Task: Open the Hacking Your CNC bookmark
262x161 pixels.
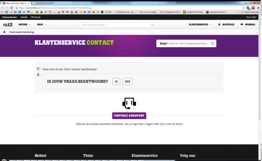Action: (217, 12)
